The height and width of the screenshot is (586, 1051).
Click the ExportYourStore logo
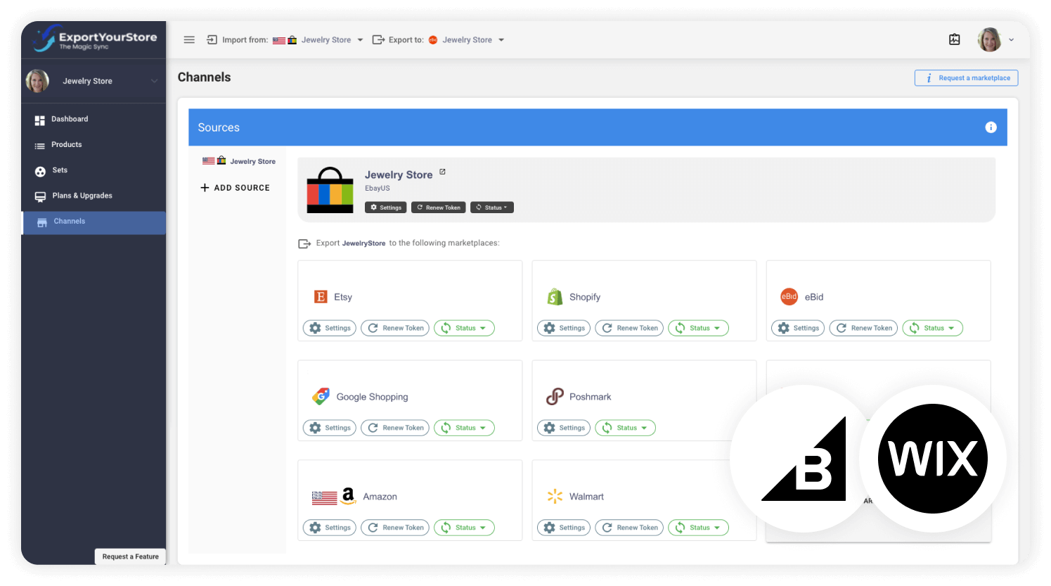94,39
